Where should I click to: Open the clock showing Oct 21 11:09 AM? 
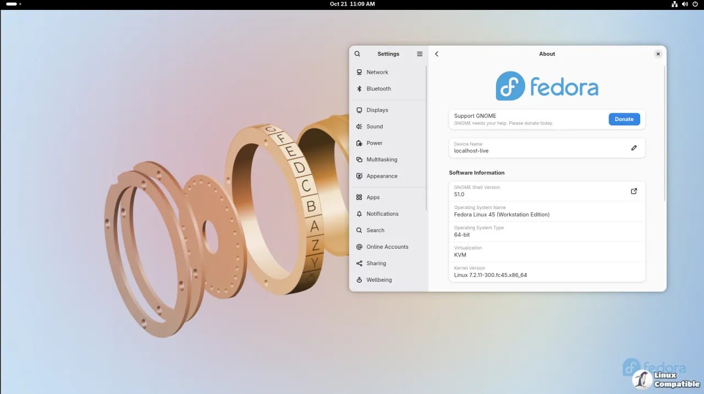point(353,4)
